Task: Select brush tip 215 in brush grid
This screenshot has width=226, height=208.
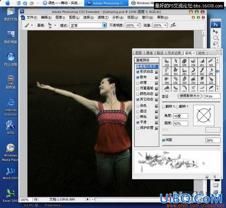Action: [167, 62]
